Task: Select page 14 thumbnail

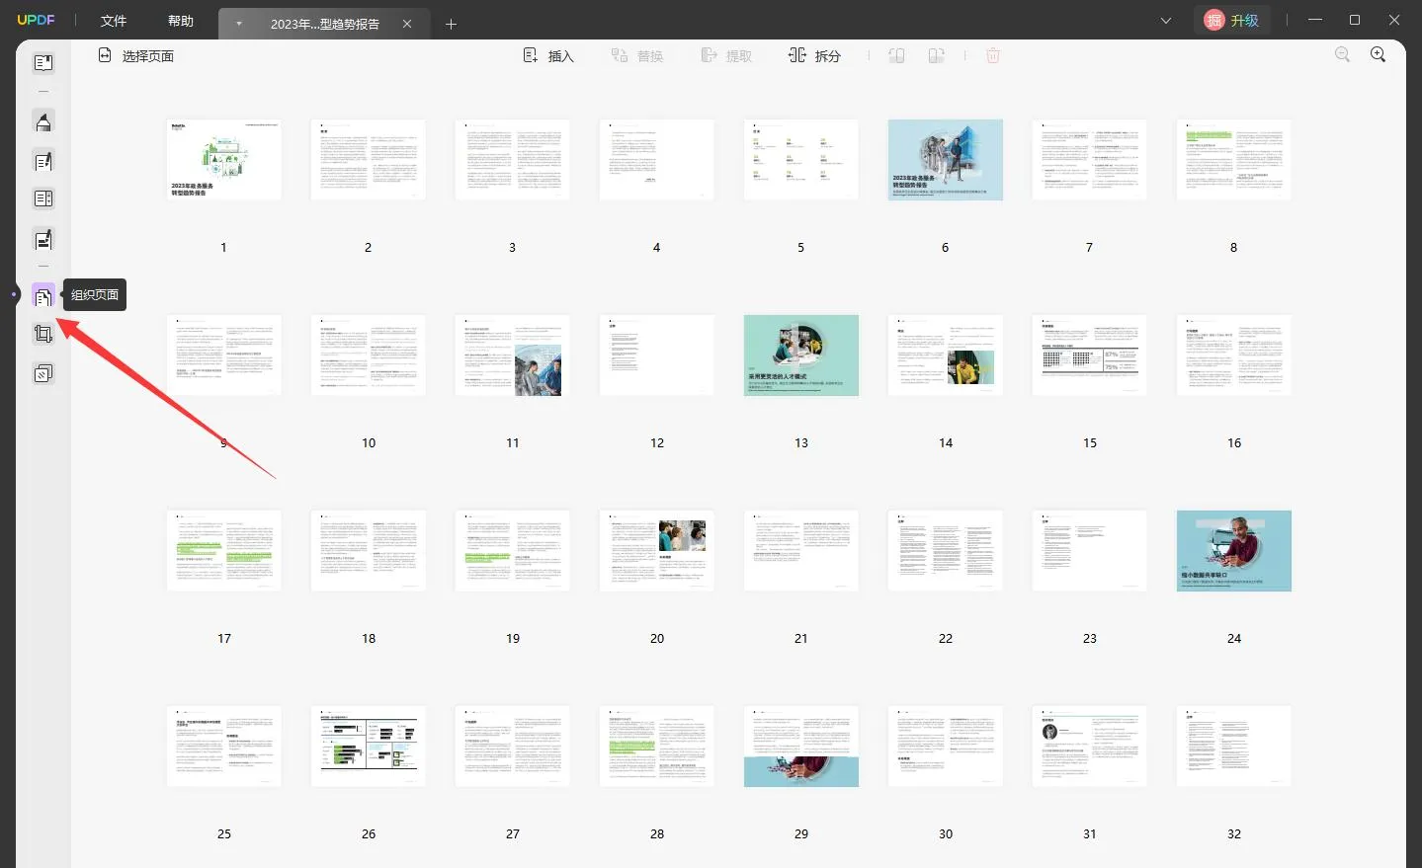Action: pyautogui.click(x=946, y=355)
